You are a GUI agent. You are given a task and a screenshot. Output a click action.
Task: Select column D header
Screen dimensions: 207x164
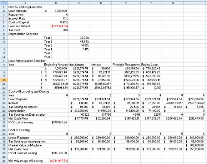101,3
